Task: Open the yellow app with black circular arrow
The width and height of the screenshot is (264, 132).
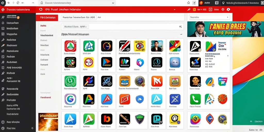Action: [175, 119]
